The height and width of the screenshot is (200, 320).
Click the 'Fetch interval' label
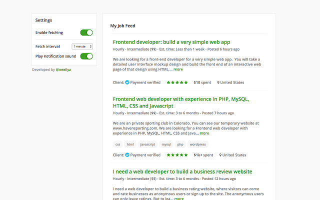tap(47, 46)
